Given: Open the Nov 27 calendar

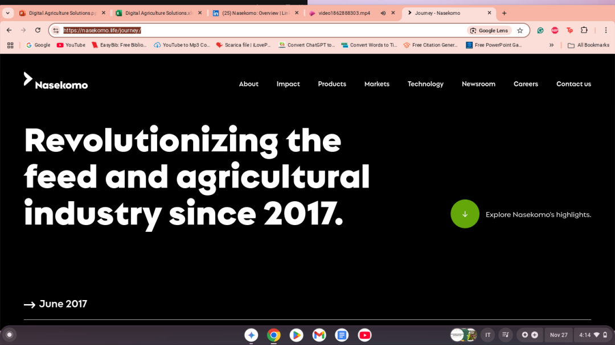Looking at the screenshot, I should 559,335.
